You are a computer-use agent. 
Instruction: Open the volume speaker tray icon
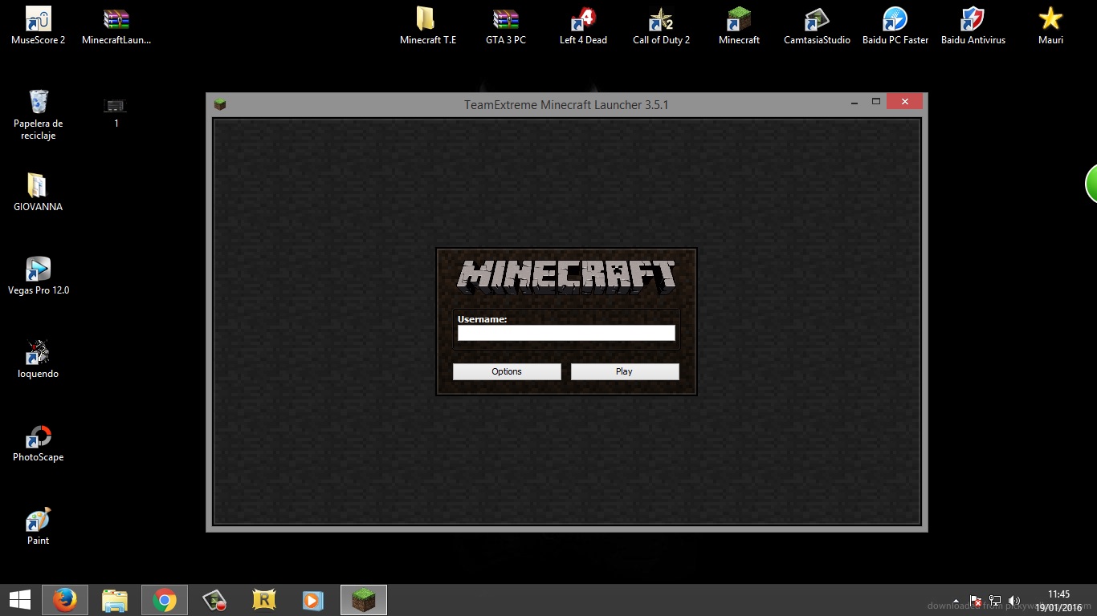point(1013,601)
